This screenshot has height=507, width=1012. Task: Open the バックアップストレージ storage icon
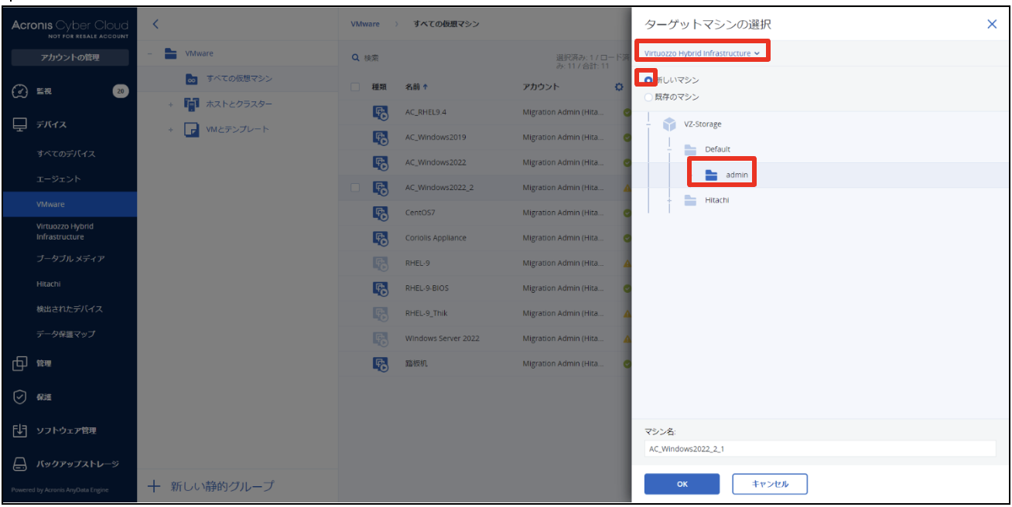pyautogui.click(x=21, y=464)
